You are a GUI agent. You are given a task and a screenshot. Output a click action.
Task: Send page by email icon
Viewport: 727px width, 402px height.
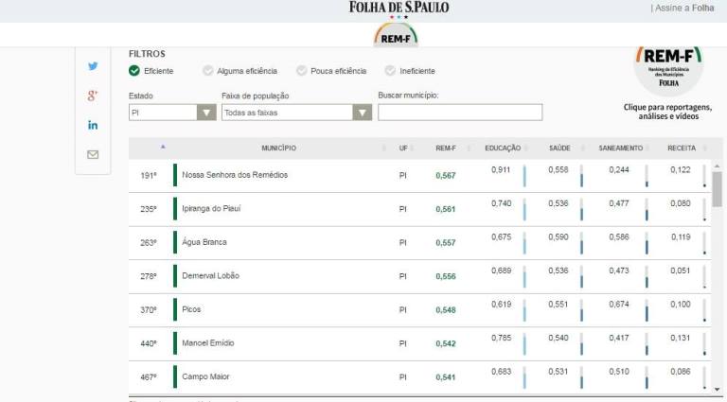[93, 154]
